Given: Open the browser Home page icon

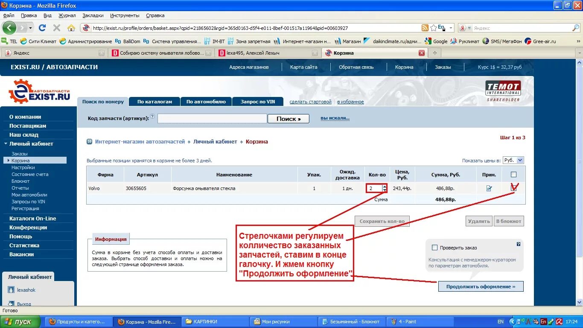Looking at the screenshot, I should [71, 28].
